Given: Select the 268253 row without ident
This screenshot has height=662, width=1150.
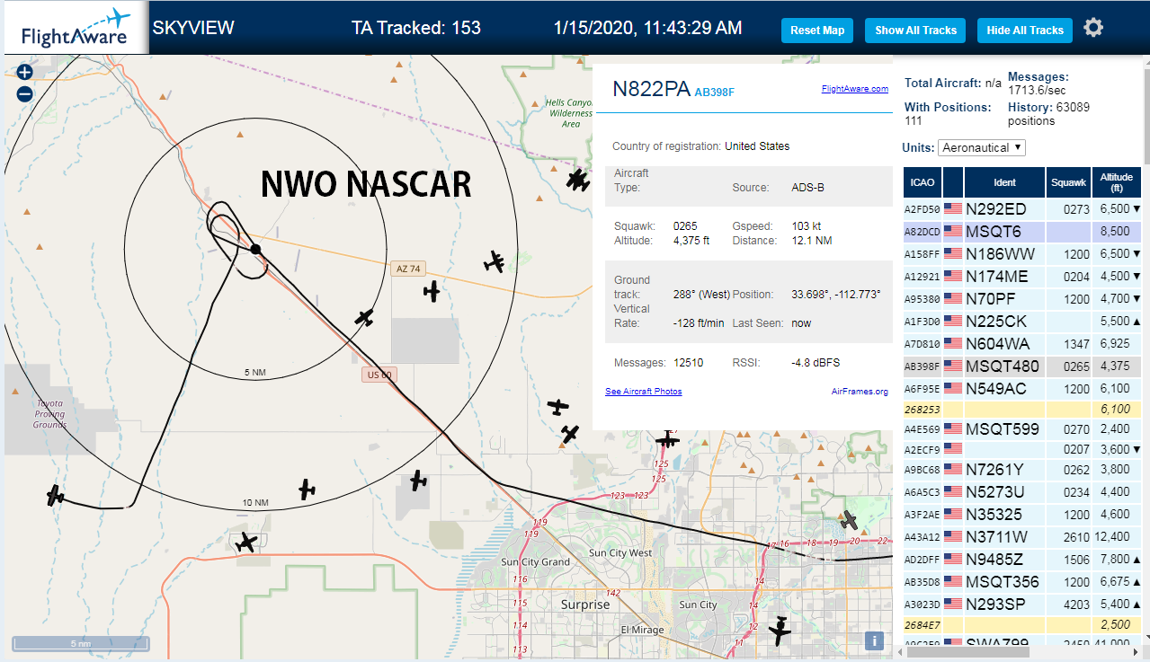Looking at the screenshot, I should tap(1022, 410).
